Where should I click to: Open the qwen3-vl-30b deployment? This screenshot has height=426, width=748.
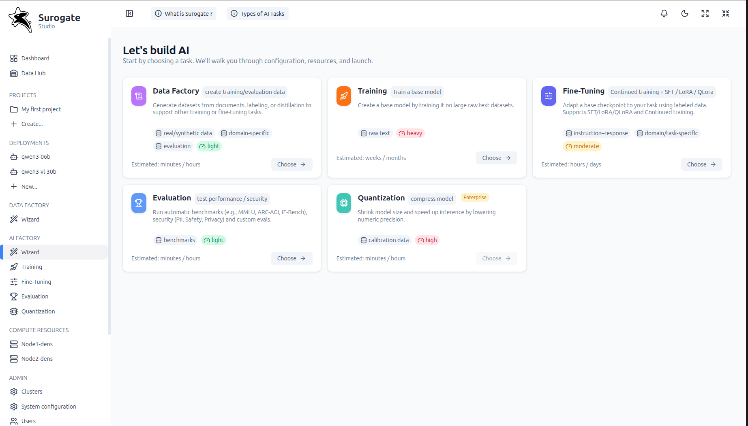[x=39, y=172]
